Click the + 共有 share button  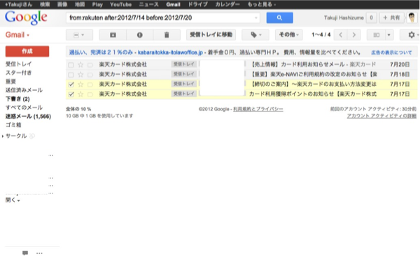(x=391, y=17)
